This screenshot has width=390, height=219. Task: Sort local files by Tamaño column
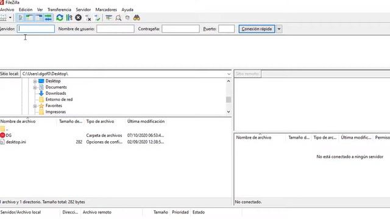71,122
